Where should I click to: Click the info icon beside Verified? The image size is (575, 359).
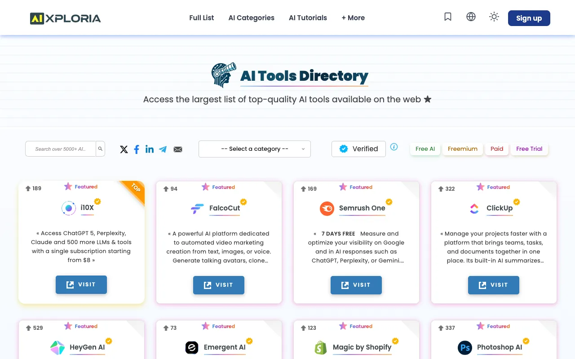pos(394,147)
